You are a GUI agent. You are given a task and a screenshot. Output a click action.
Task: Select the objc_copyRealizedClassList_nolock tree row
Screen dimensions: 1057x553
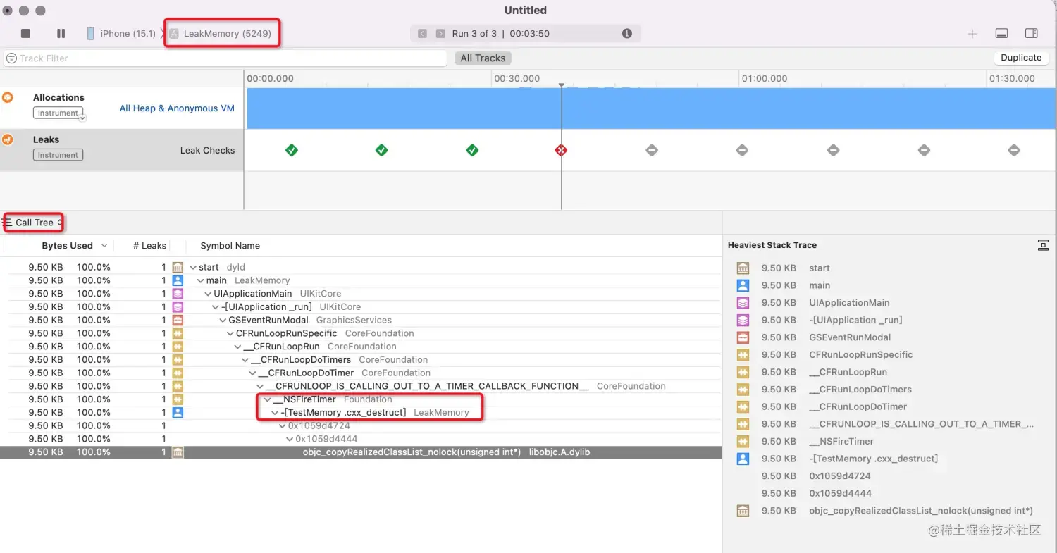pyautogui.click(x=361, y=452)
